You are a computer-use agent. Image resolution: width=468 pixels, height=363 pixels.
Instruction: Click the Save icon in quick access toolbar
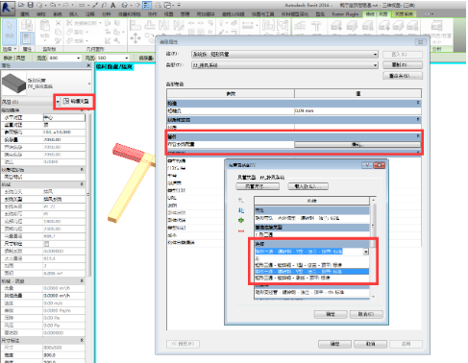[x=31, y=5]
